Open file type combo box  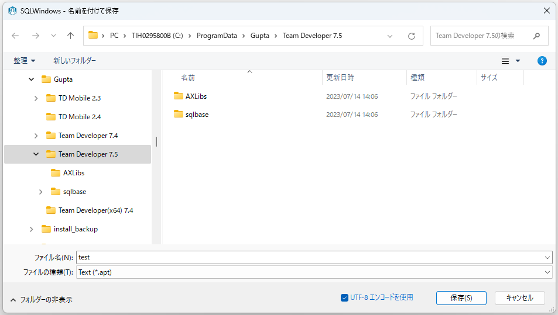click(314, 272)
